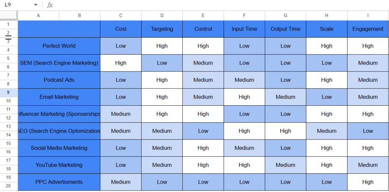Click the select-all corner box
The height and width of the screenshot is (192, 389).
[9, 15]
